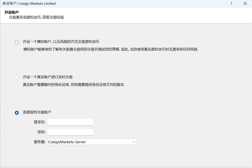Click the 登录名 login input field
This screenshot has height=168, width=252.
click(x=70, y=122)
